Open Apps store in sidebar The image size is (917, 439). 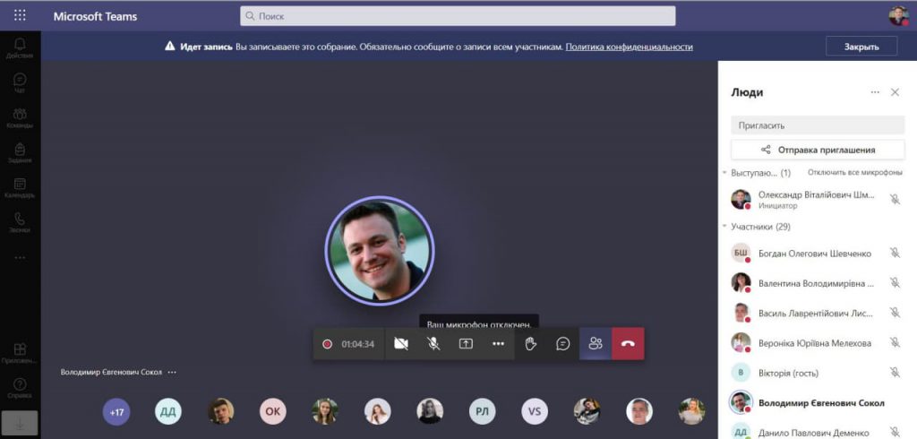[x=20, y=353]
